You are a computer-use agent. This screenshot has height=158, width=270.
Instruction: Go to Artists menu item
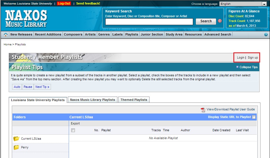[x=90, y=34]
